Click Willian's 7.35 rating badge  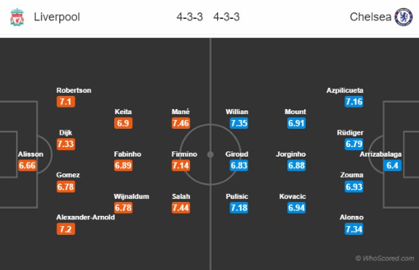pyautogui.click(x=239, y=123)
